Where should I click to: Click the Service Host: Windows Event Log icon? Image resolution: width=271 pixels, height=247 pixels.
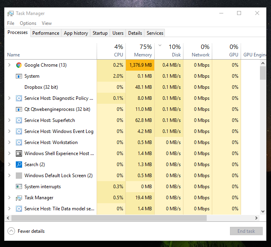[x=19, y=131]
